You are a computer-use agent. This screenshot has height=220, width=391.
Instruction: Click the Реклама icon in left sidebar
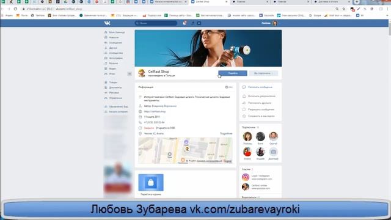106,93
